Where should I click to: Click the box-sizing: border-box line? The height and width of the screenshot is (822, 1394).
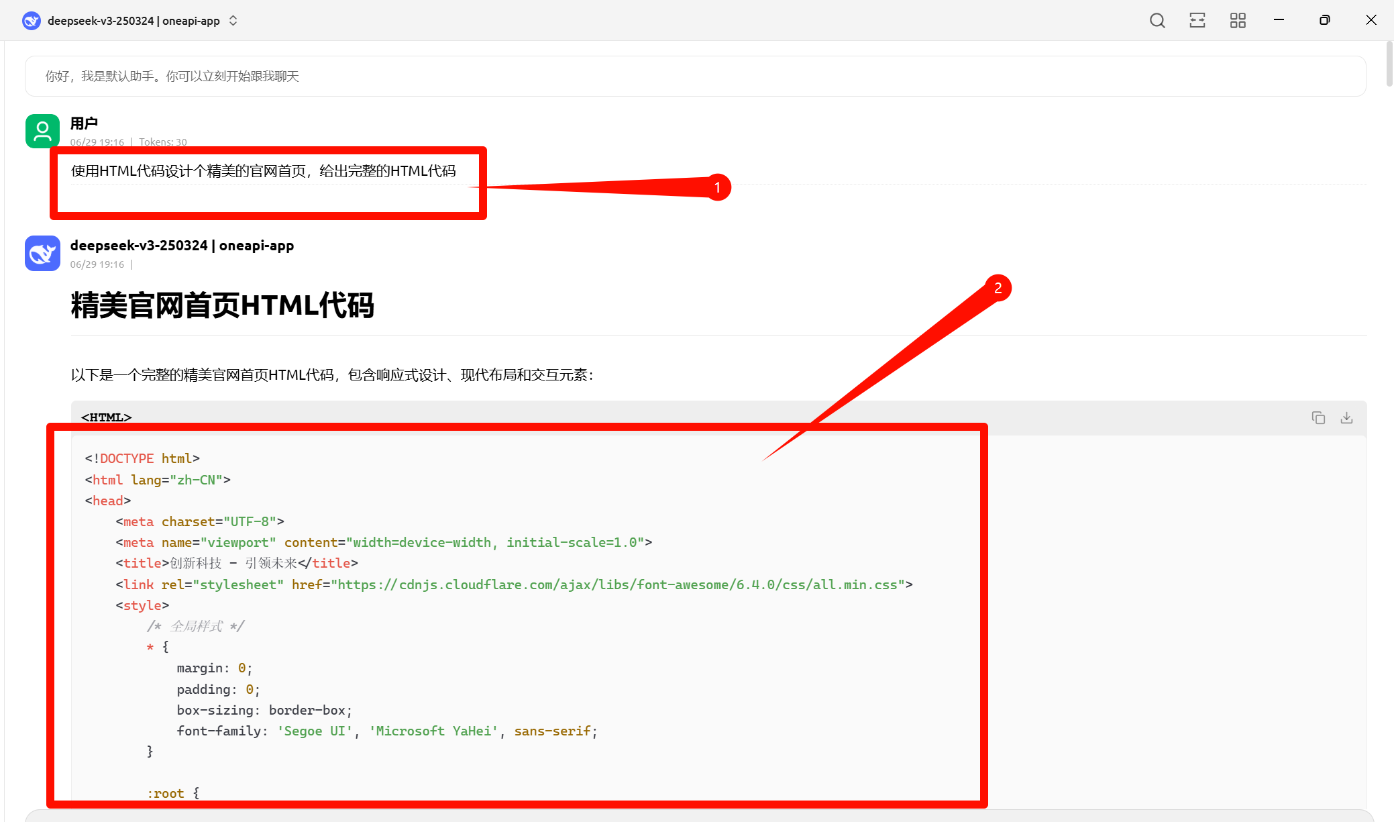[264, 711]
